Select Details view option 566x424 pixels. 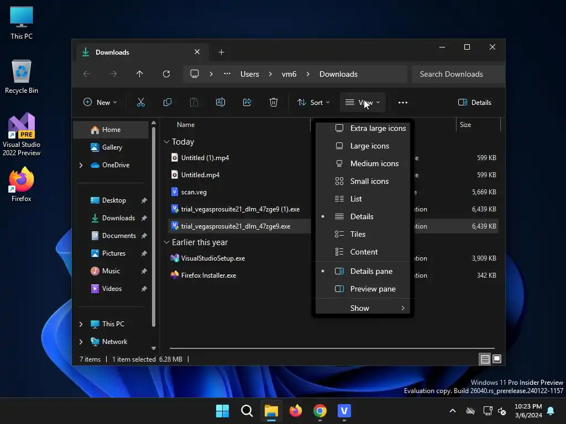(363, 216)
